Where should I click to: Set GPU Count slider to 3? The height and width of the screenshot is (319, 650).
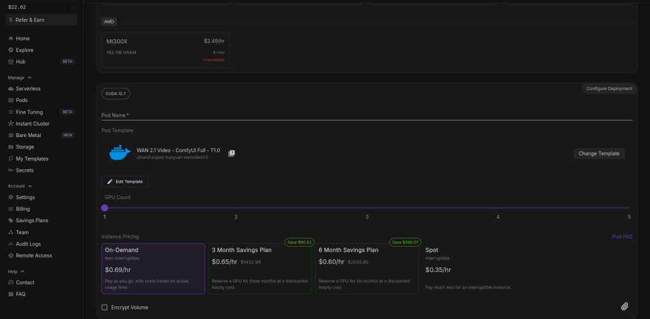point(367,207)
